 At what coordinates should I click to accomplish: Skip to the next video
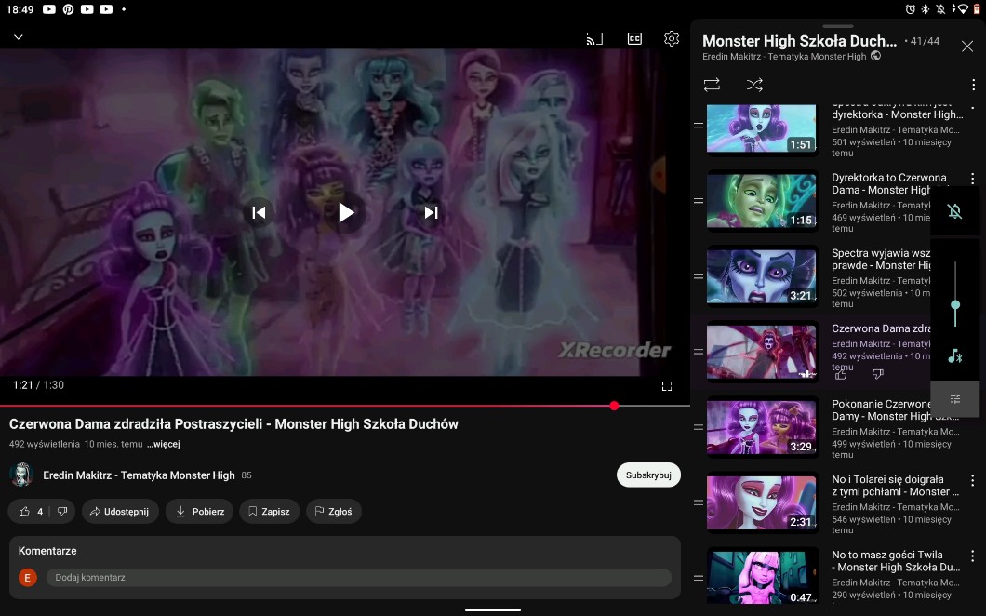[431, 212]
